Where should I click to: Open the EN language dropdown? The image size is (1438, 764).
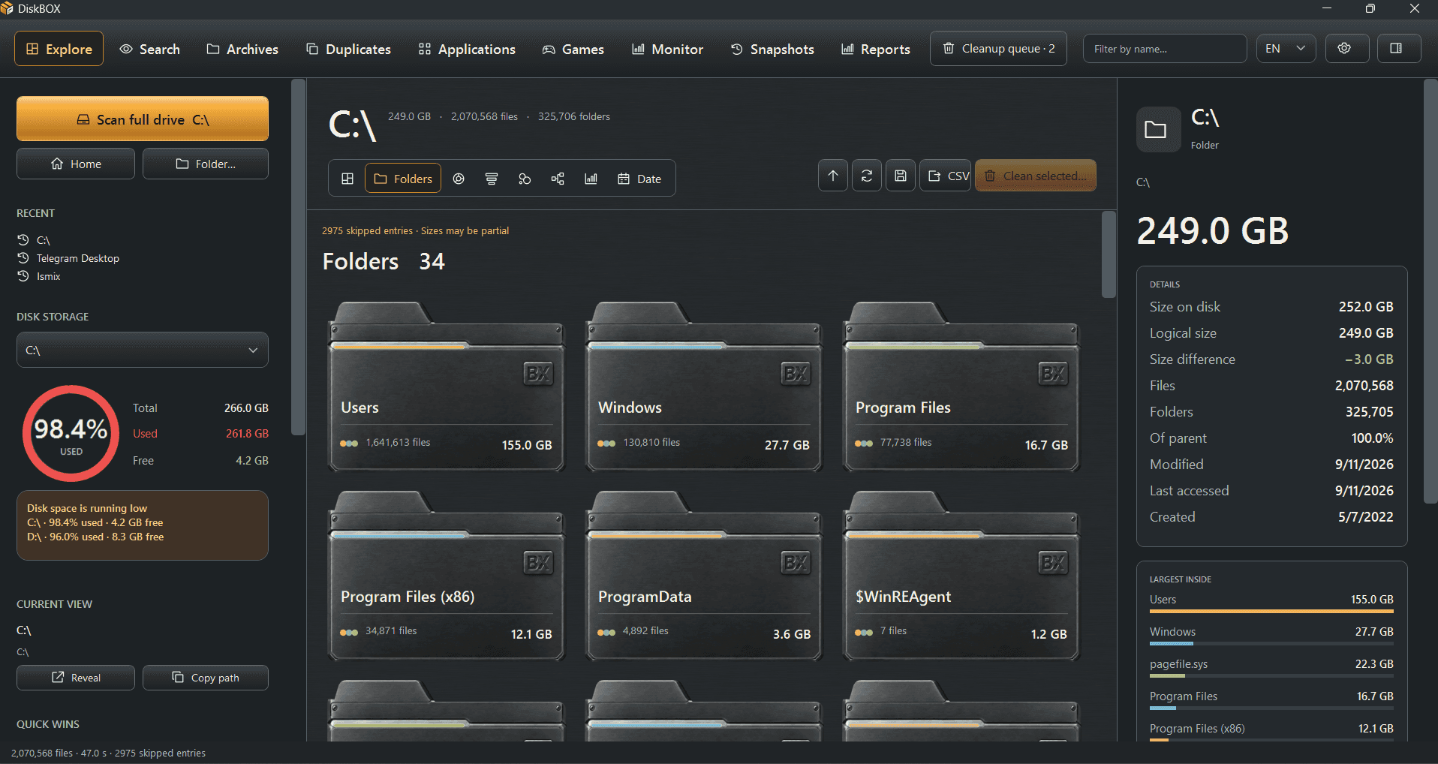[x=1286, y=49]
